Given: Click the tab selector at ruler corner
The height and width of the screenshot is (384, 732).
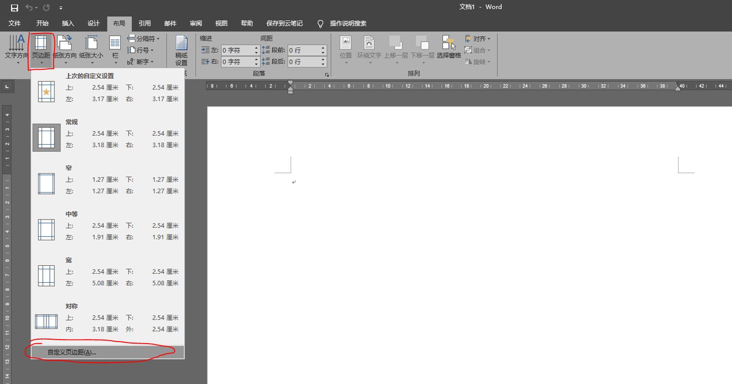Looking at the screenshot, I should [x=7, y=87].
